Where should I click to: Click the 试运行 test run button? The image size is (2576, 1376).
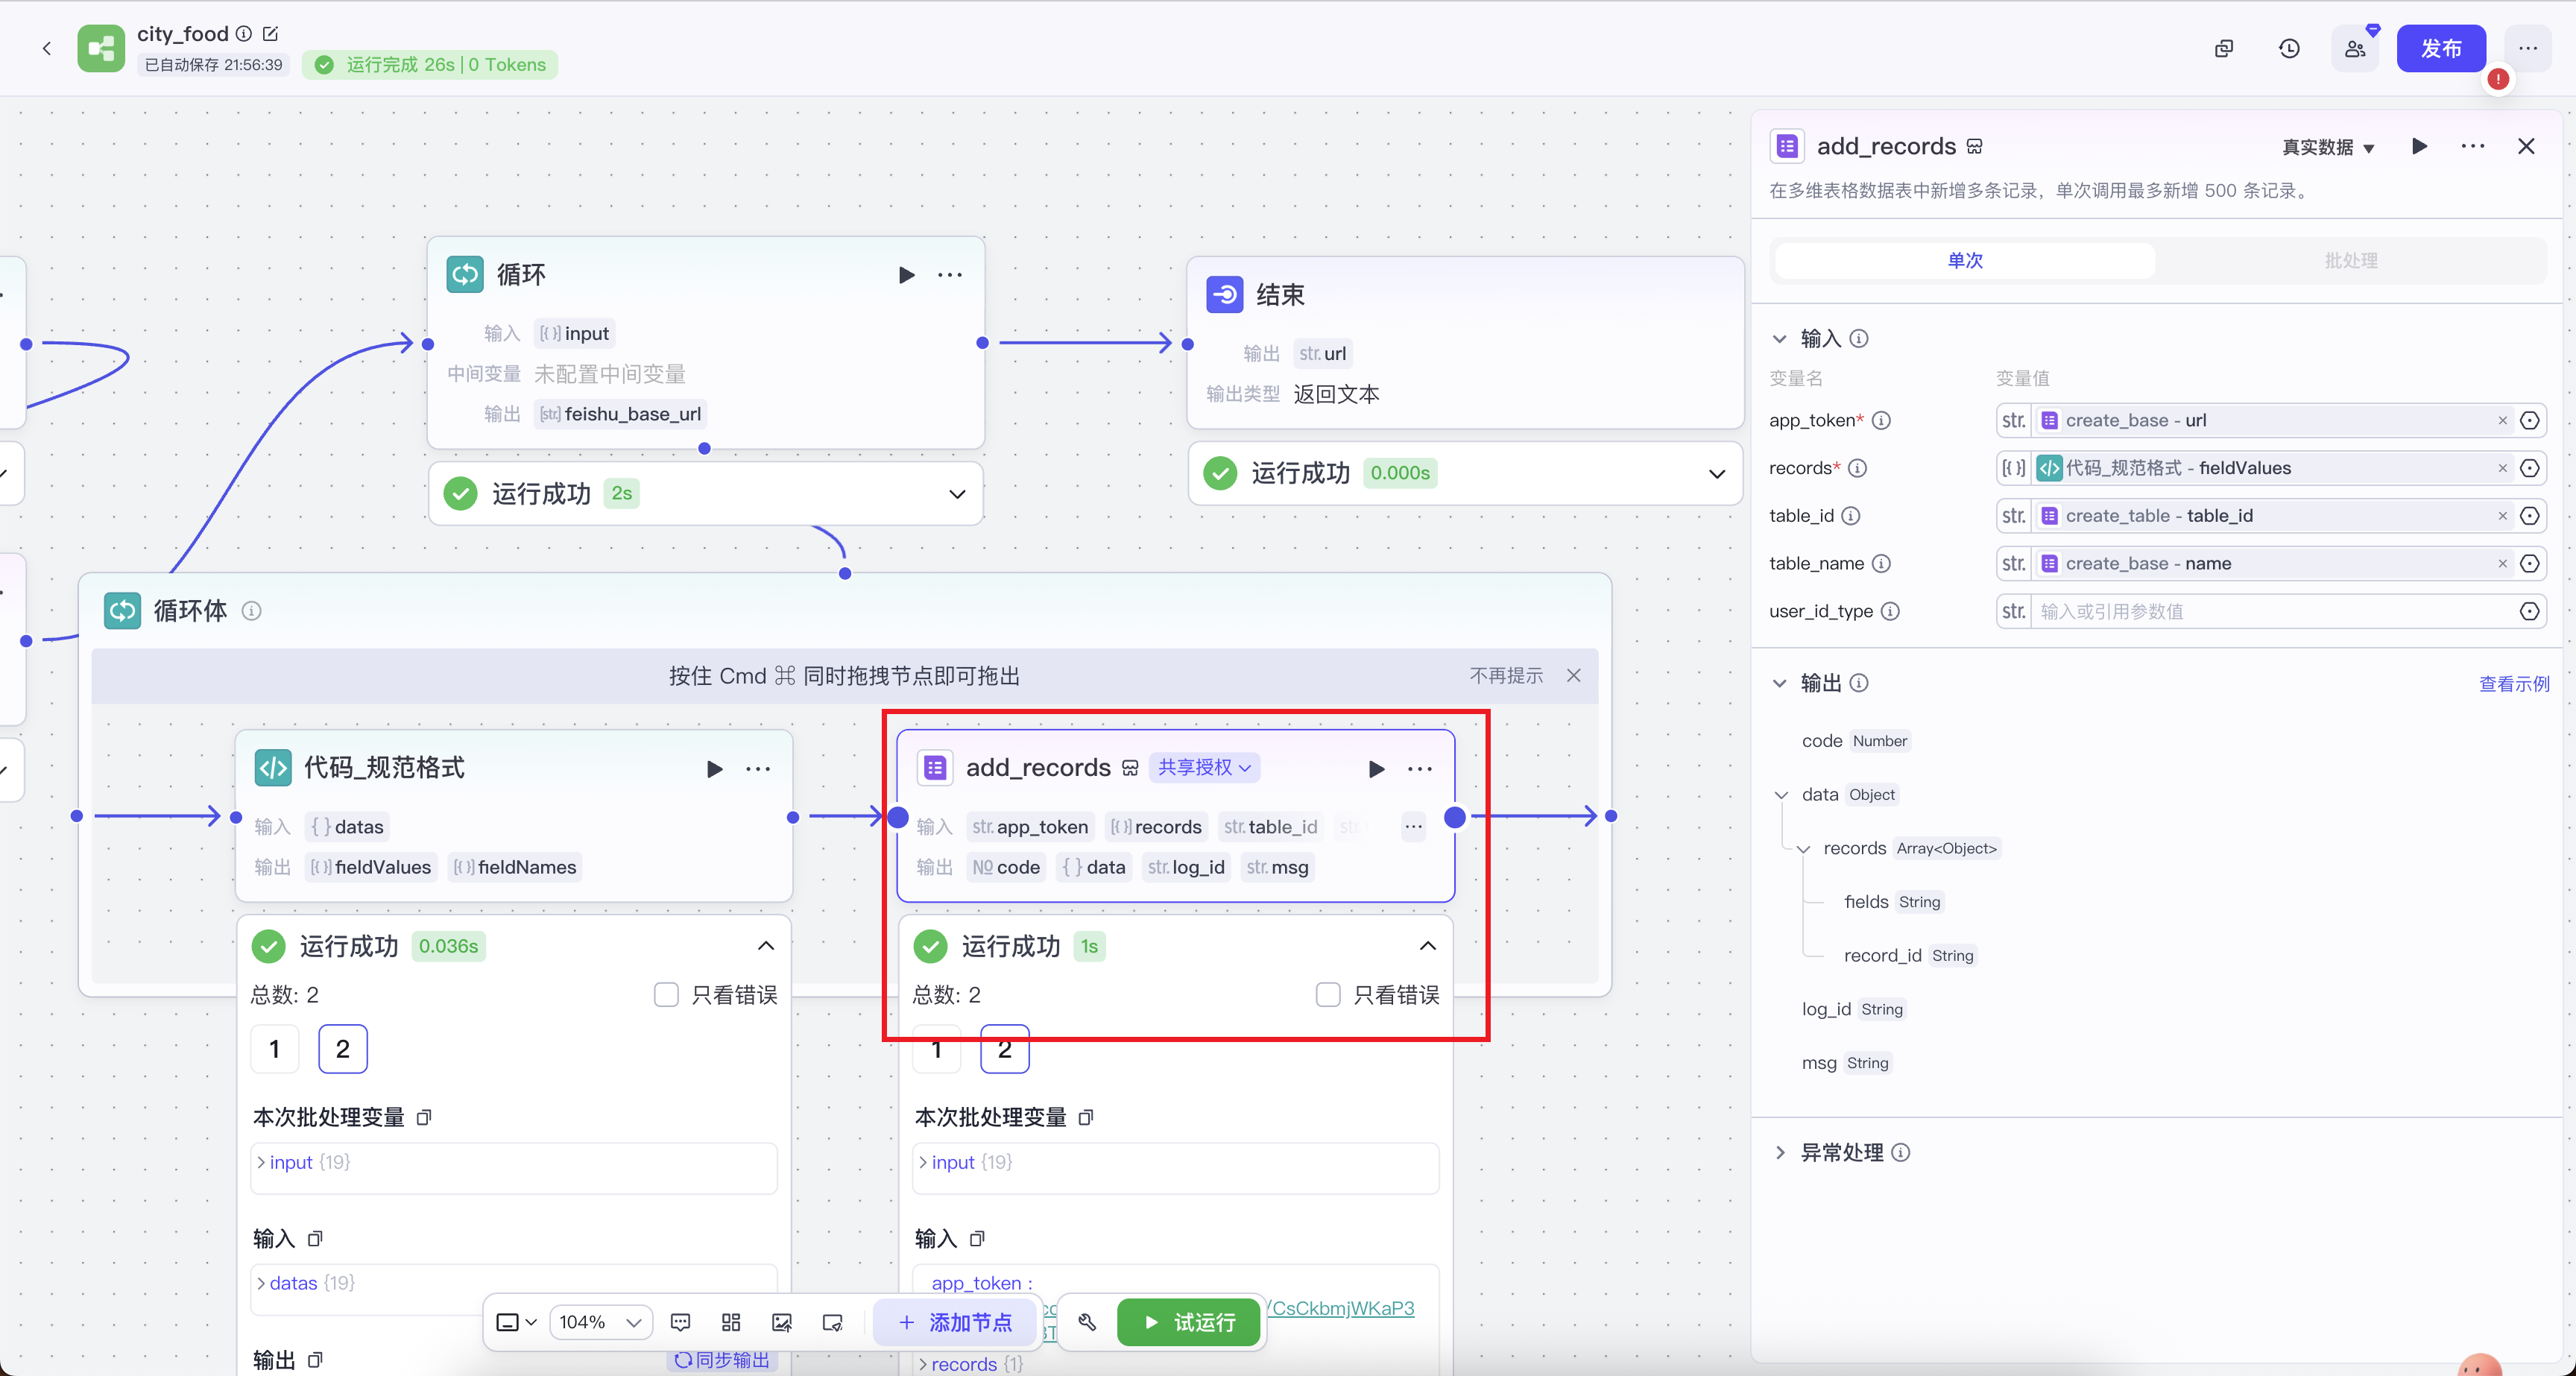pyautogui.click(x=1189, y=1322)
